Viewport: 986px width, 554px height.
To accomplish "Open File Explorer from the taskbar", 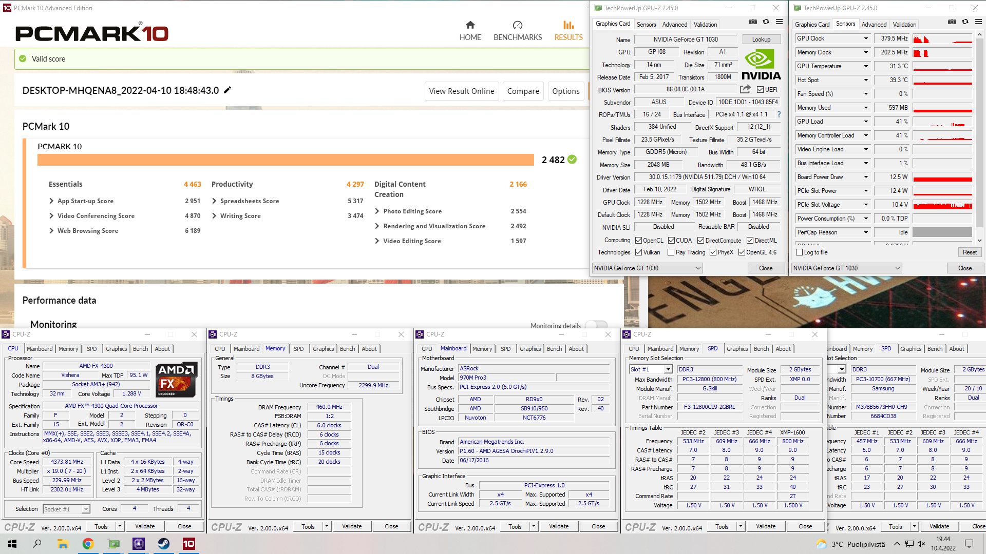I will tap(63, 544).
